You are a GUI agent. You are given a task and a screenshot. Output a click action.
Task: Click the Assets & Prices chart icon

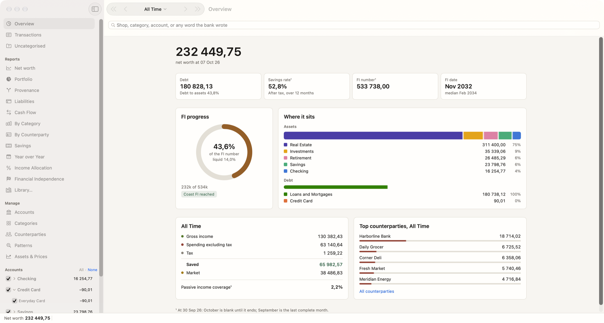click(9, 257)
